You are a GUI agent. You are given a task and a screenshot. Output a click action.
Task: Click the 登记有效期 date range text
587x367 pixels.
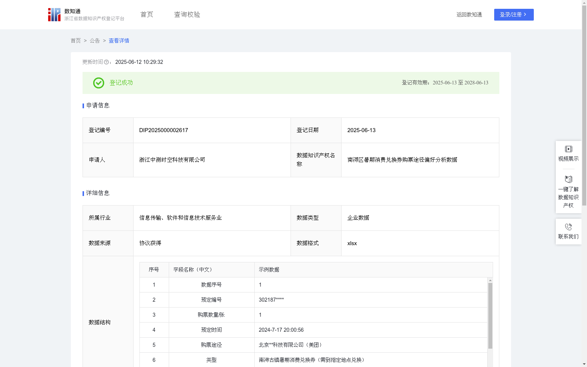[445, 83]
